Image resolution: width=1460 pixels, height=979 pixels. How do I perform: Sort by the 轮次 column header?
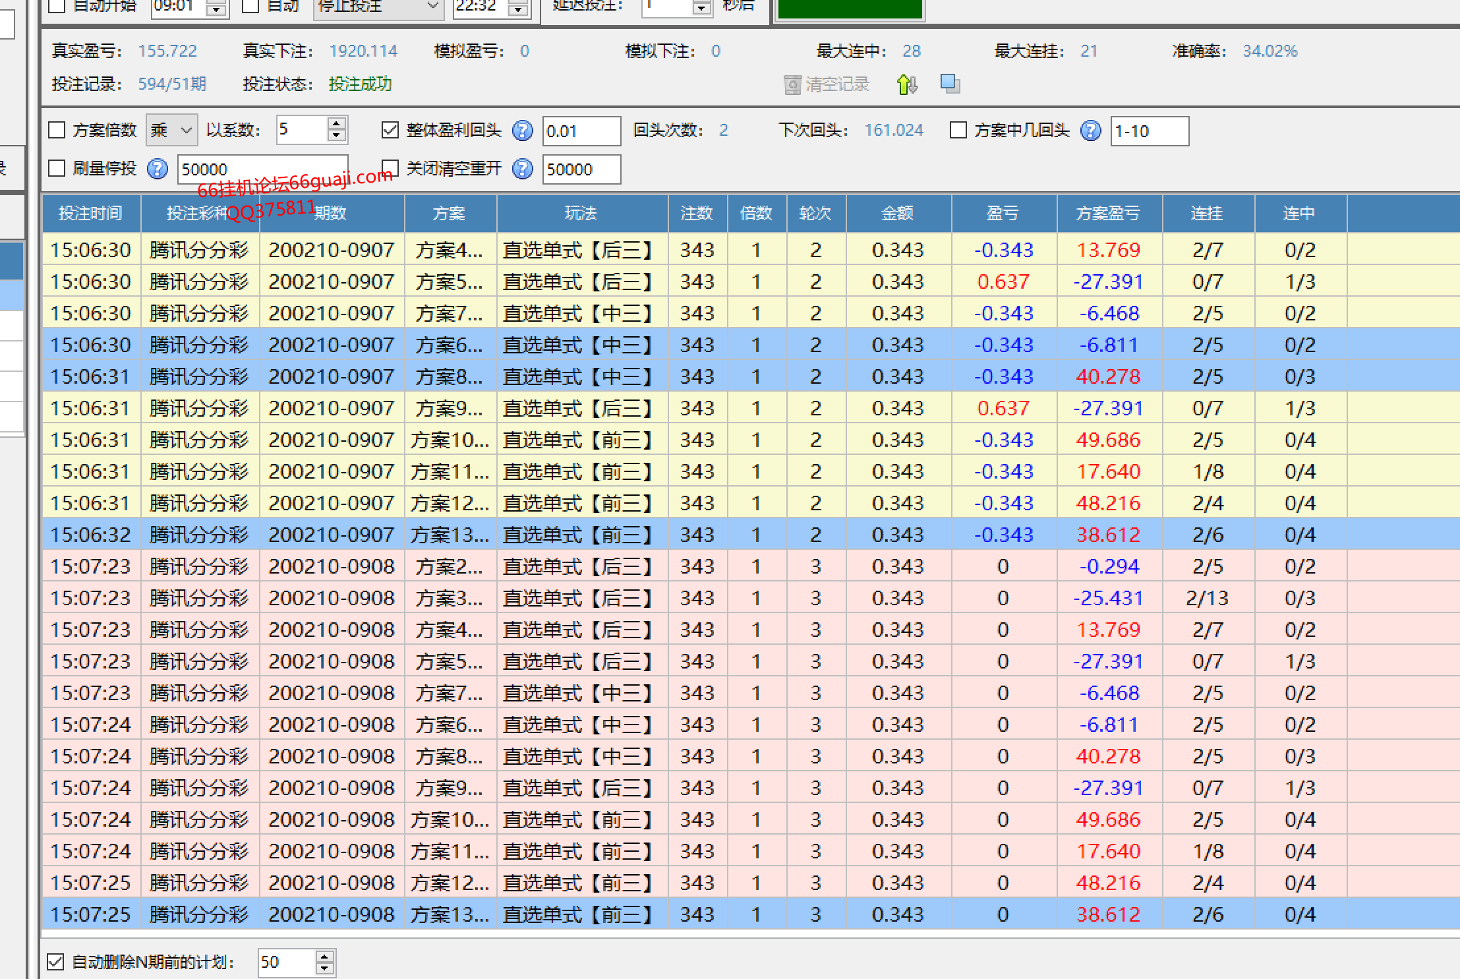tap(816, 214)
